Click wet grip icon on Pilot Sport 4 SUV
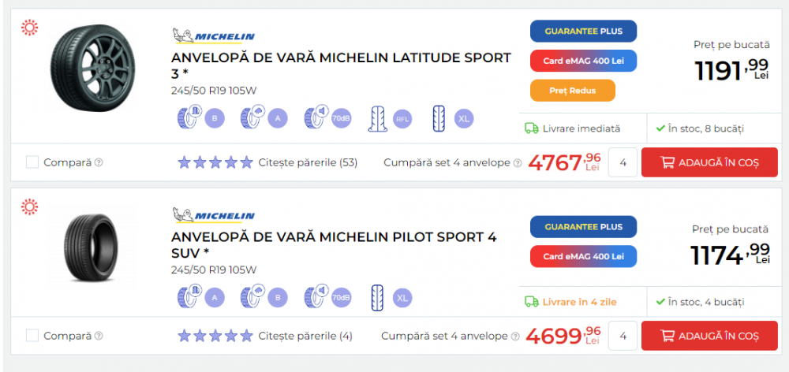The width and height of the screenshot is (789, 372). tap(252, 298)
